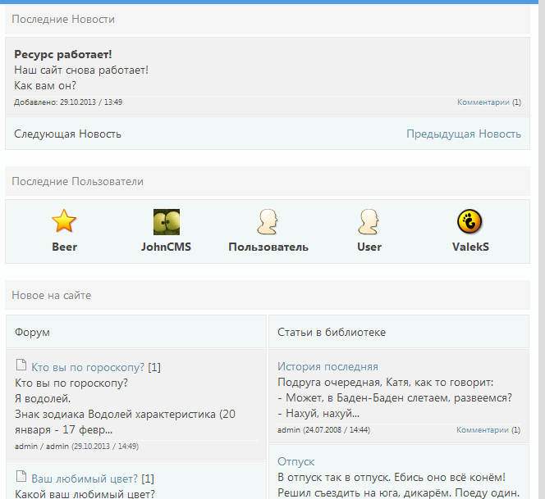Open the 'Кто вы по гороскопу?' forum topic

pos(88,367)
